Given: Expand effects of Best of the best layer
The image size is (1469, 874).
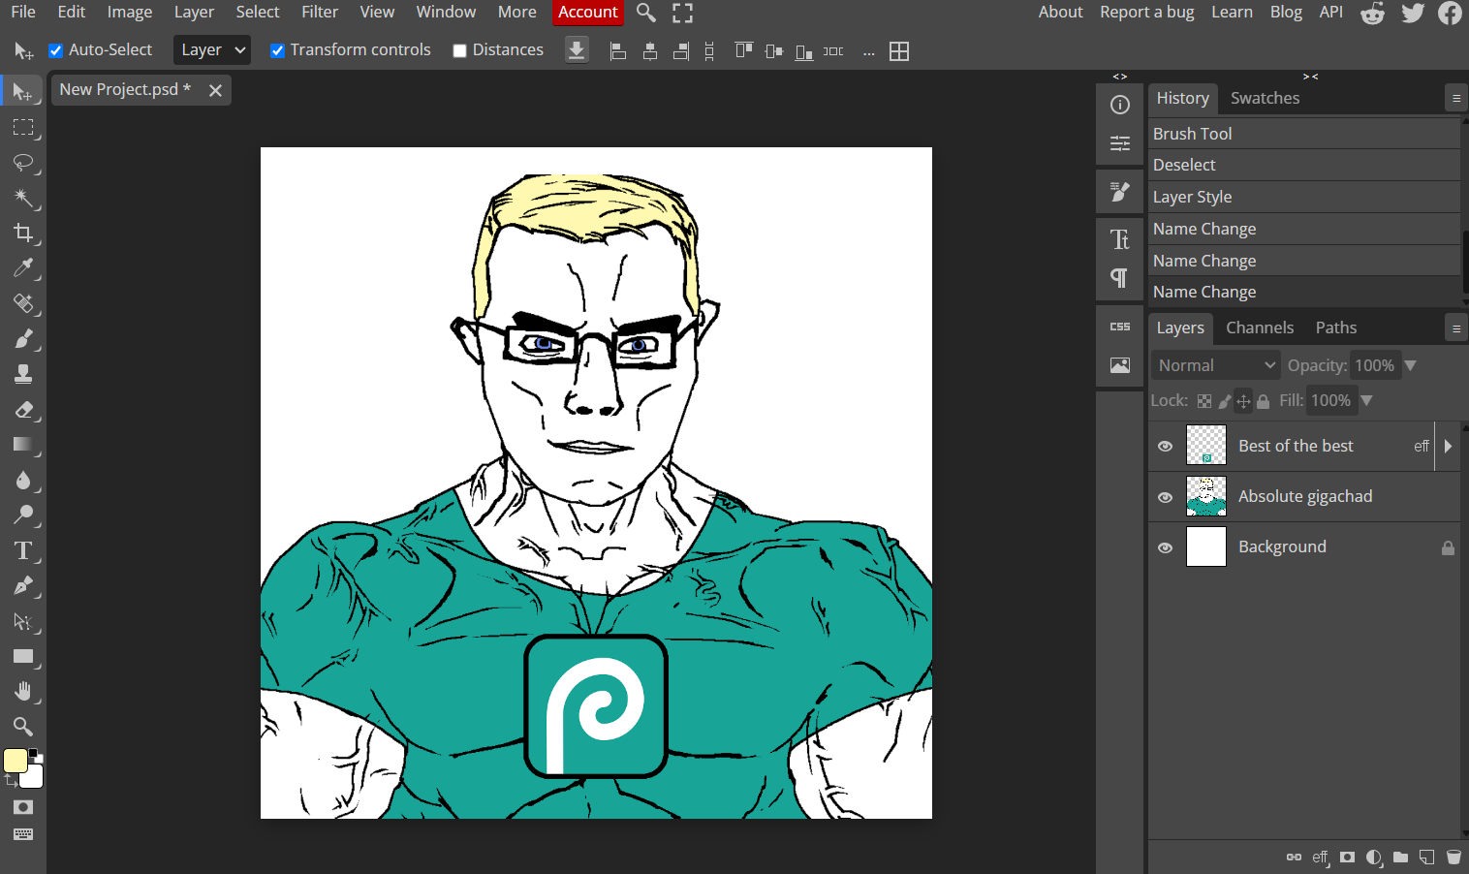Looking at the screenshot, I should click(x=1449, y=447).
